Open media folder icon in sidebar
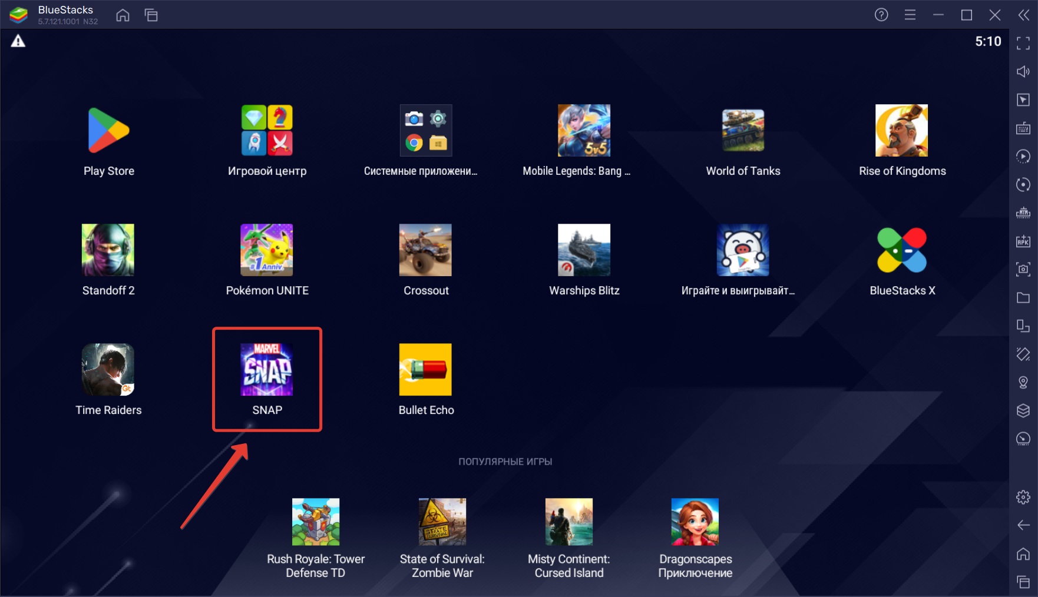 1023,297
